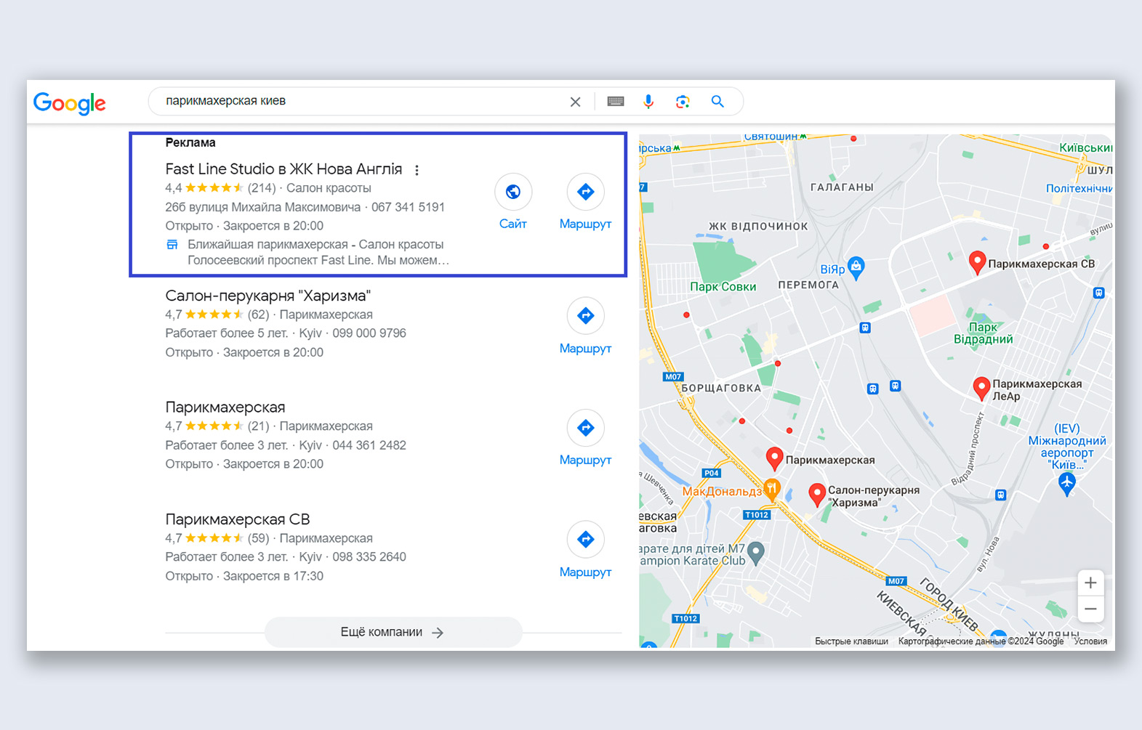
Task: Click the Сайт label for Fast Line Studio
Action: [x=513, y=224]
